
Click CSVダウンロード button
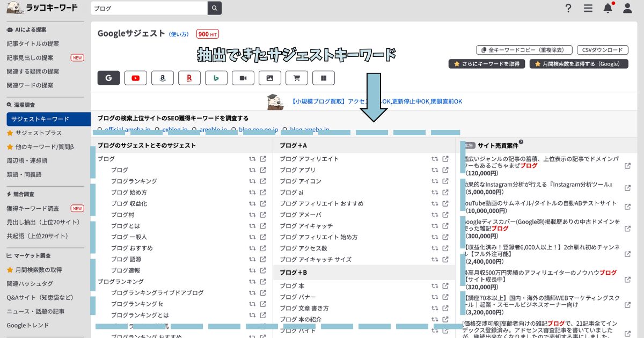pyautogui.click(x=602, y=50)
